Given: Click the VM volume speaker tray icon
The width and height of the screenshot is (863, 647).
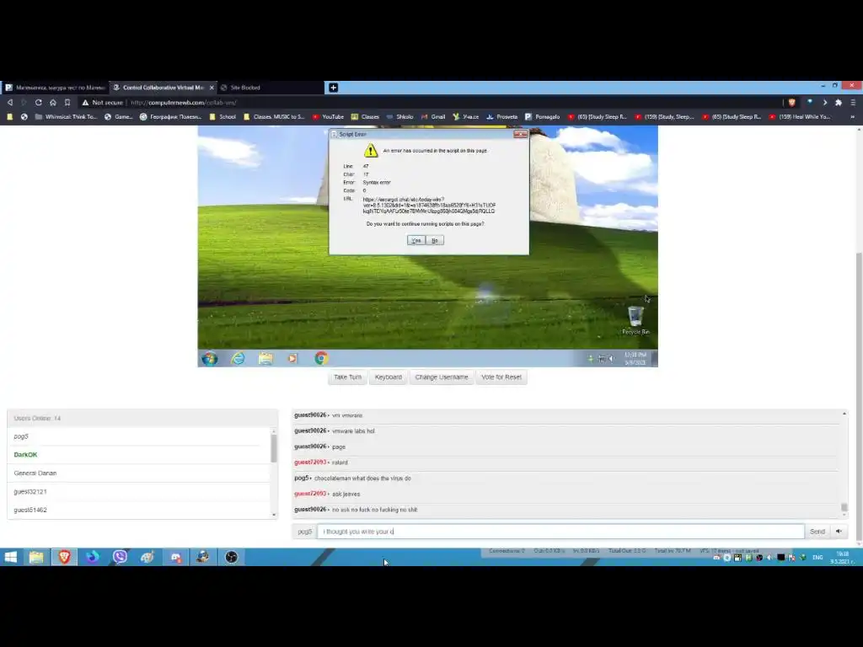Looking at the screenshot, I should 612,359.
